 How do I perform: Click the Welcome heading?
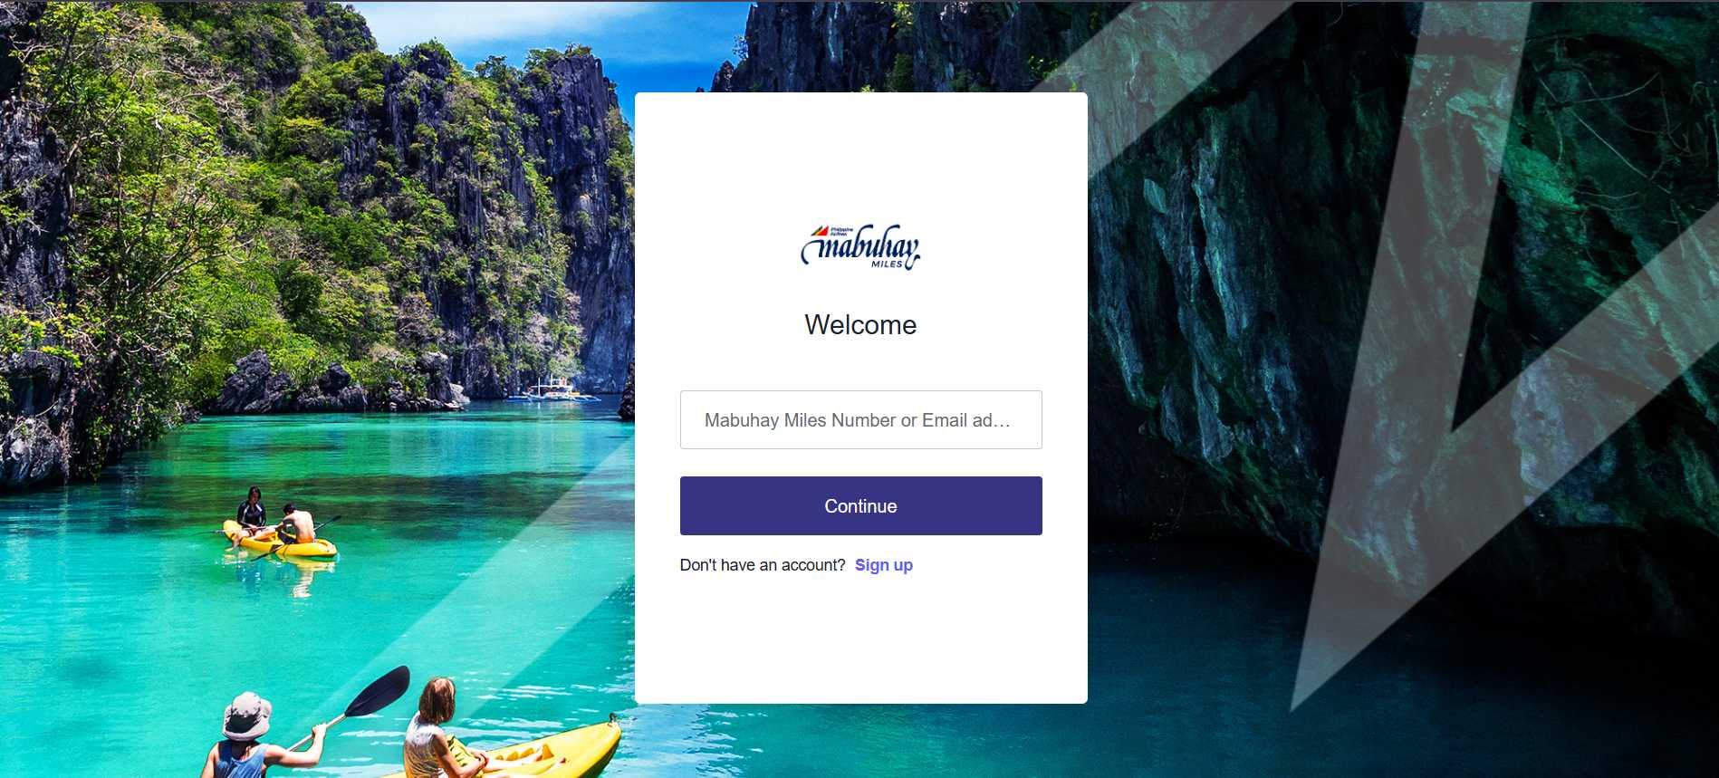pos(860,325)
